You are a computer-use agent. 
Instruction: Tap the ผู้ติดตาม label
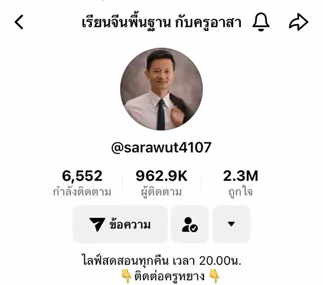(x=161, y=192)
